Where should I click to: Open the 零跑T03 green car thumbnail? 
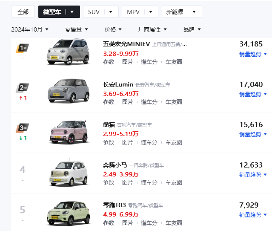(x=69, y=214)
